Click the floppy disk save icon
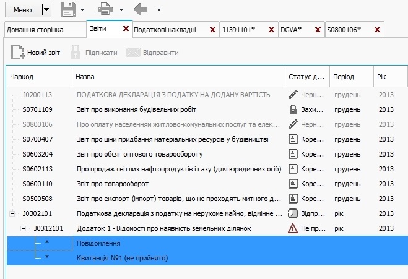408x279 pixels. (68, 10)
